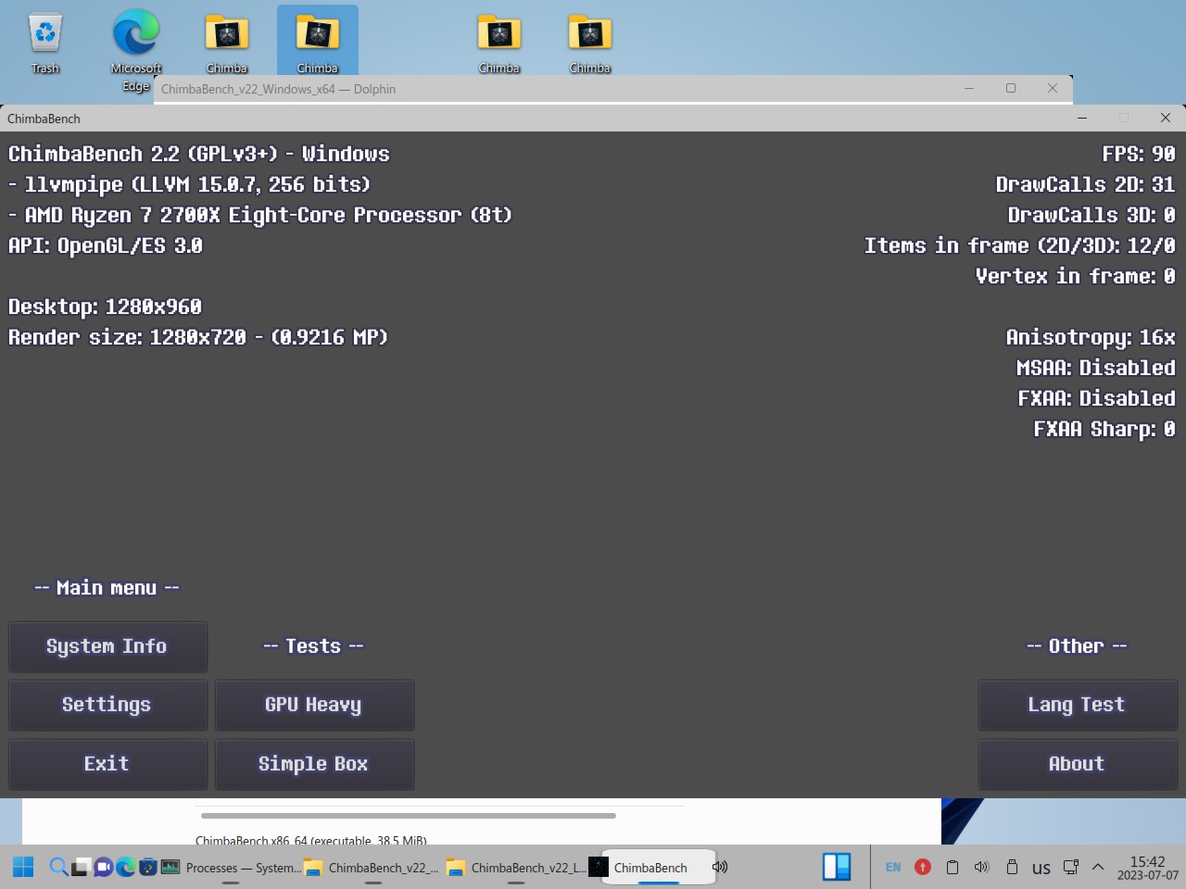The image size is (1186, 889).
Task: Maximize the Dolphin window behind ChimbaBench
Action: (1011, 88)
